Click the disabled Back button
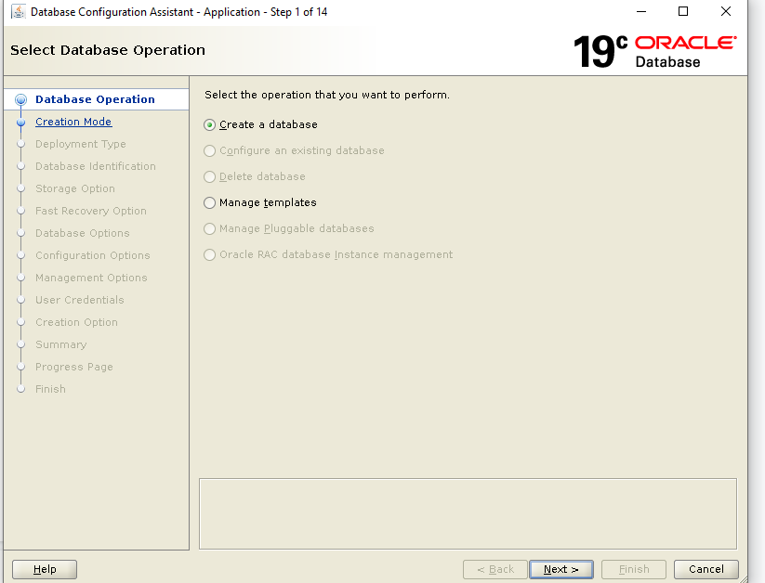This screenshot has height=583, width=765. (x=495, y=569)
